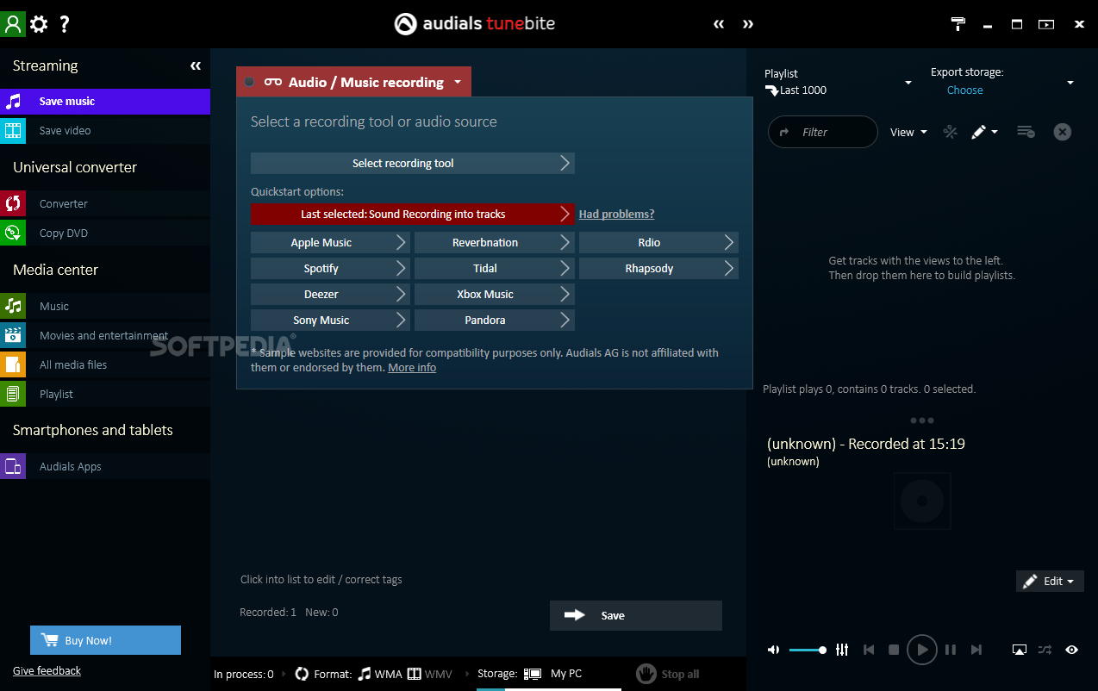Stop playback
Image resolution: width=1098 pixels, height=691 pixels.
click(x=894, y=650)
